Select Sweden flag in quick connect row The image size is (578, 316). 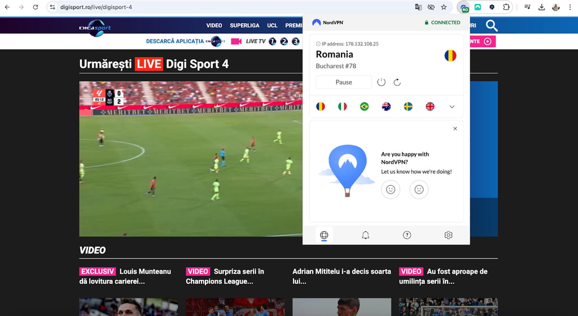pyautogui.click(x=408, y=107)
